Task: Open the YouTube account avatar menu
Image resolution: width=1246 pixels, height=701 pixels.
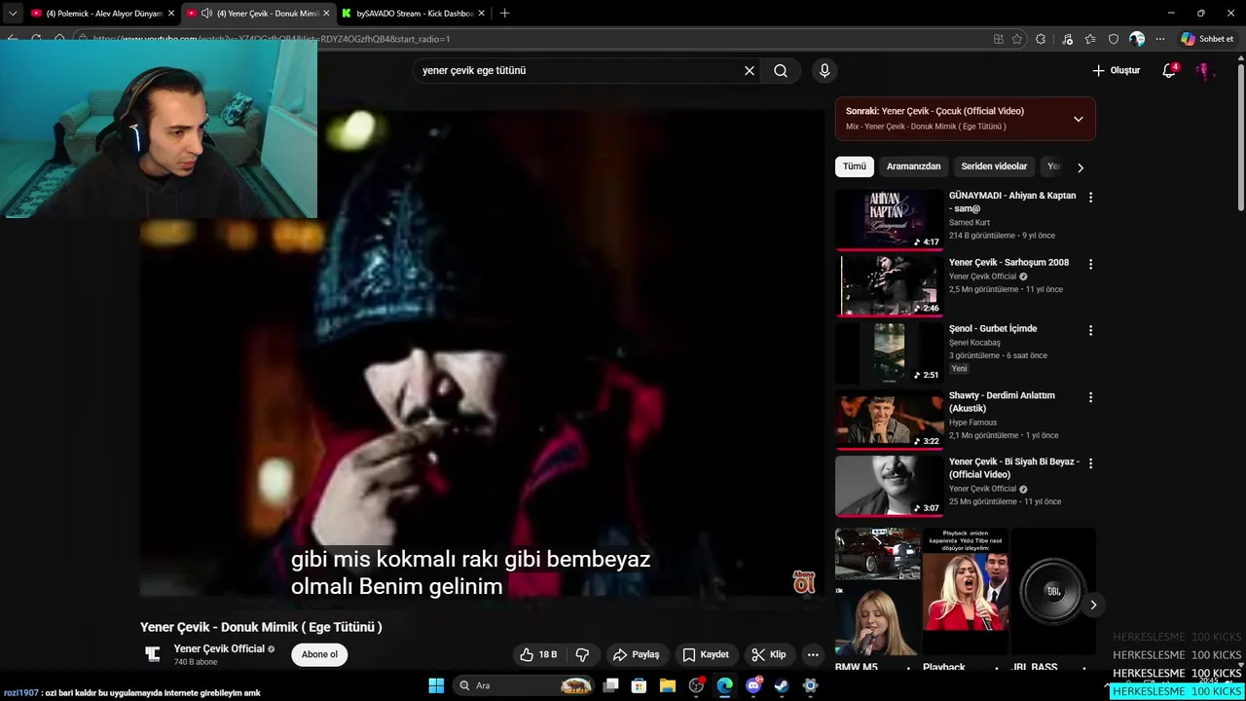Action: 1204,71
